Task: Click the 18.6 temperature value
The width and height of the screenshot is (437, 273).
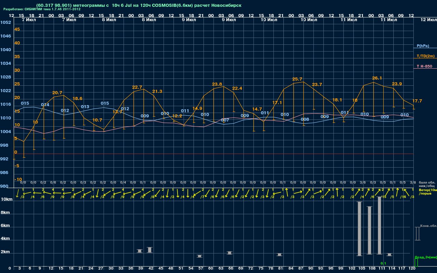Action: 77,99
